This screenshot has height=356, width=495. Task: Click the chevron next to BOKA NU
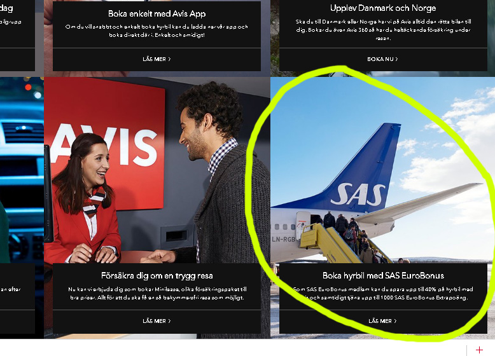(x=396, y=59)
